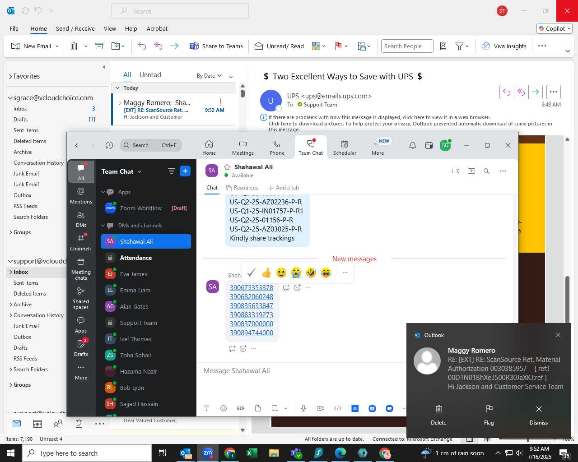
Task: Open DMs in Zoom sidebar
Action: (x=81, y=219)
